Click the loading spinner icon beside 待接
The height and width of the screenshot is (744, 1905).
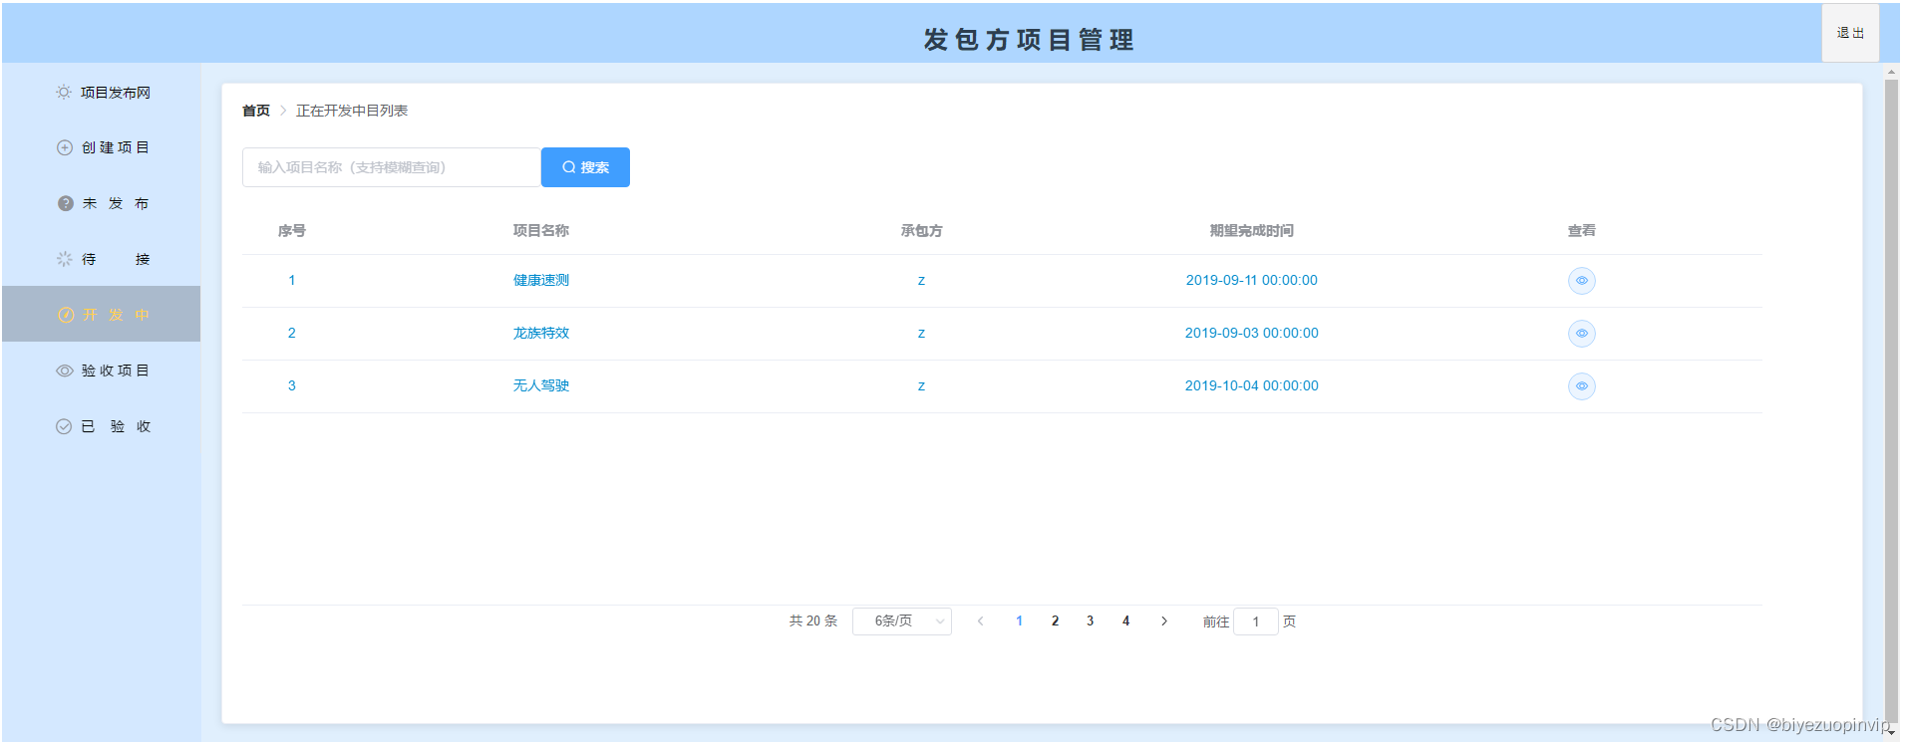pyautogui.click(x=65, y=259)
